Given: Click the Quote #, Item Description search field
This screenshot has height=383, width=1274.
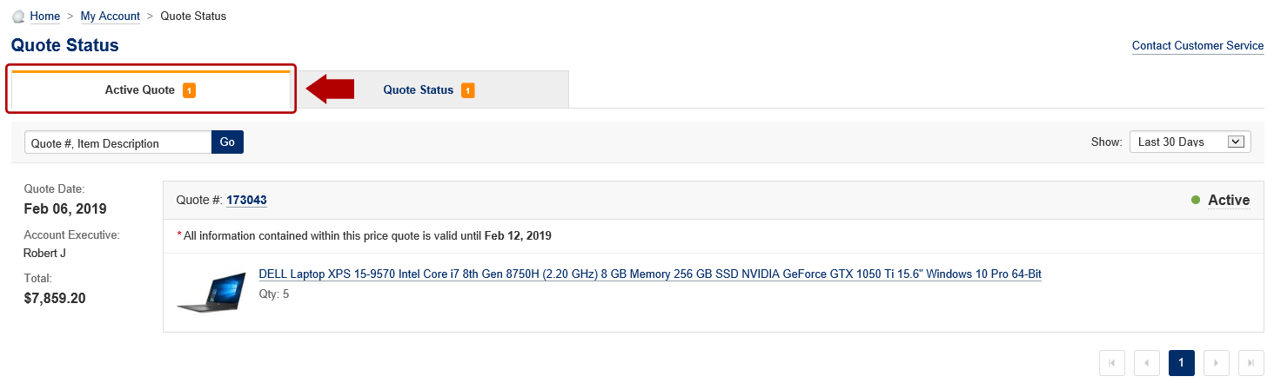Looking at the screenshot, I should 118,142.
